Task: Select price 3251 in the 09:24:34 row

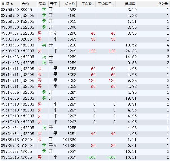Action: pos(72,134)
